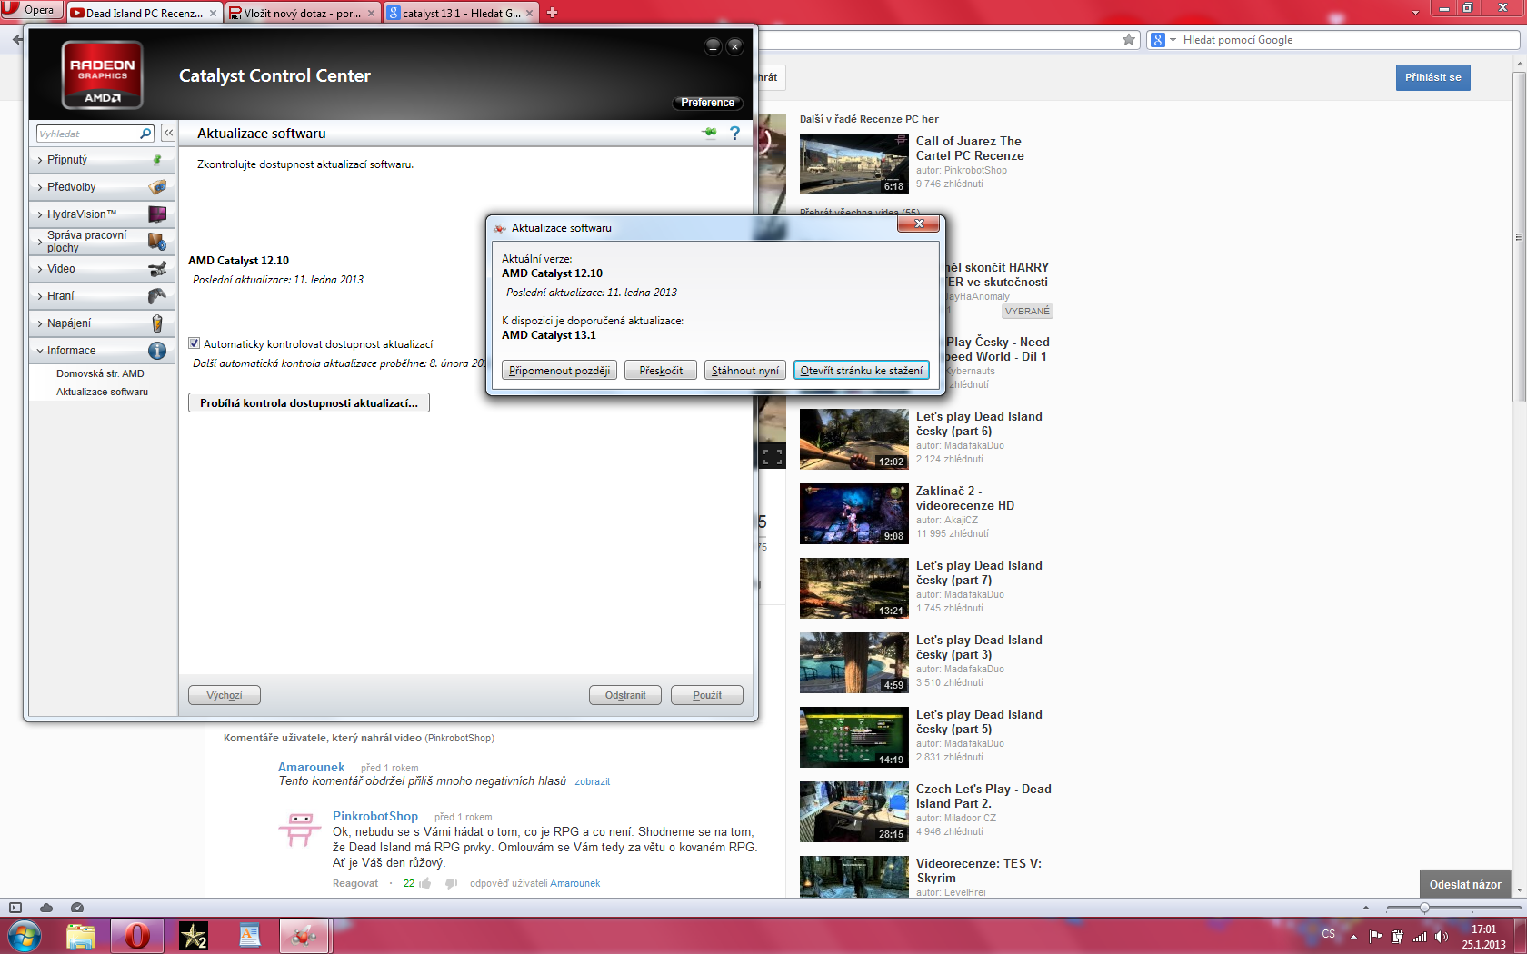Open the Windows Start menu
The image size is (1527, 954).
[25, 936]
